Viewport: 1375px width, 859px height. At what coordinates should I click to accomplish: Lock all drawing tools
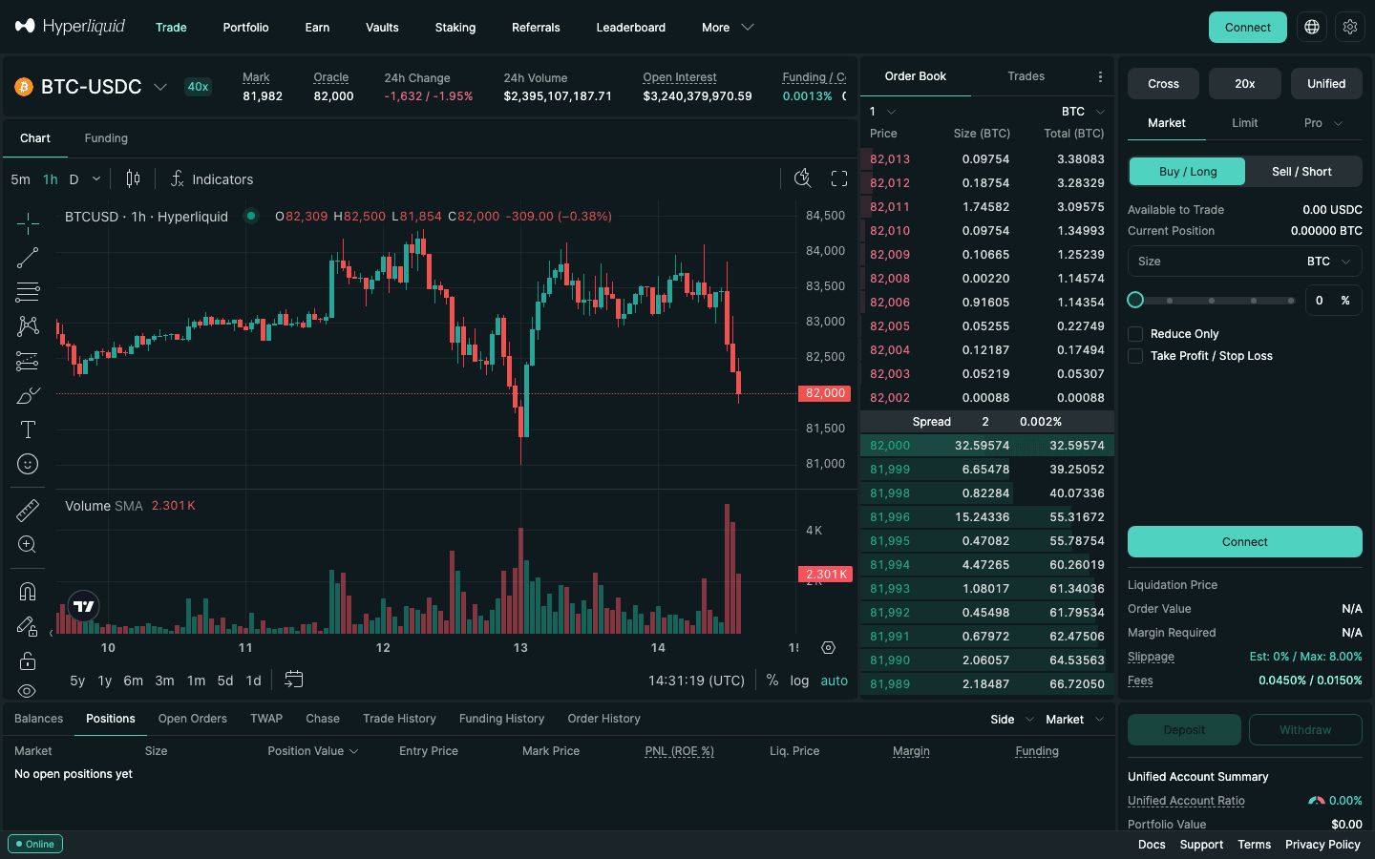(28, 660)
